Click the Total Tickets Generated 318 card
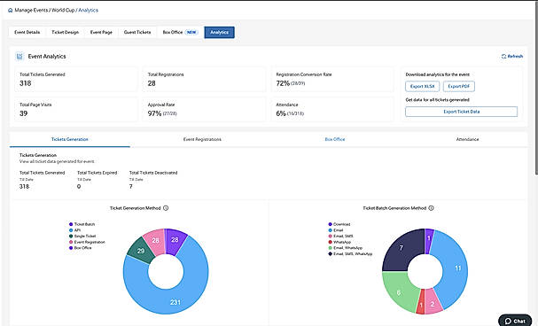 tap(76, 80)
